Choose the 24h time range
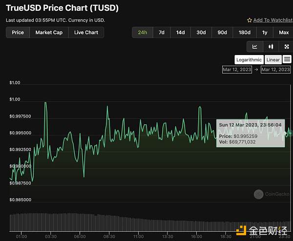The image size is (293, 241). [x=143, y=33]
